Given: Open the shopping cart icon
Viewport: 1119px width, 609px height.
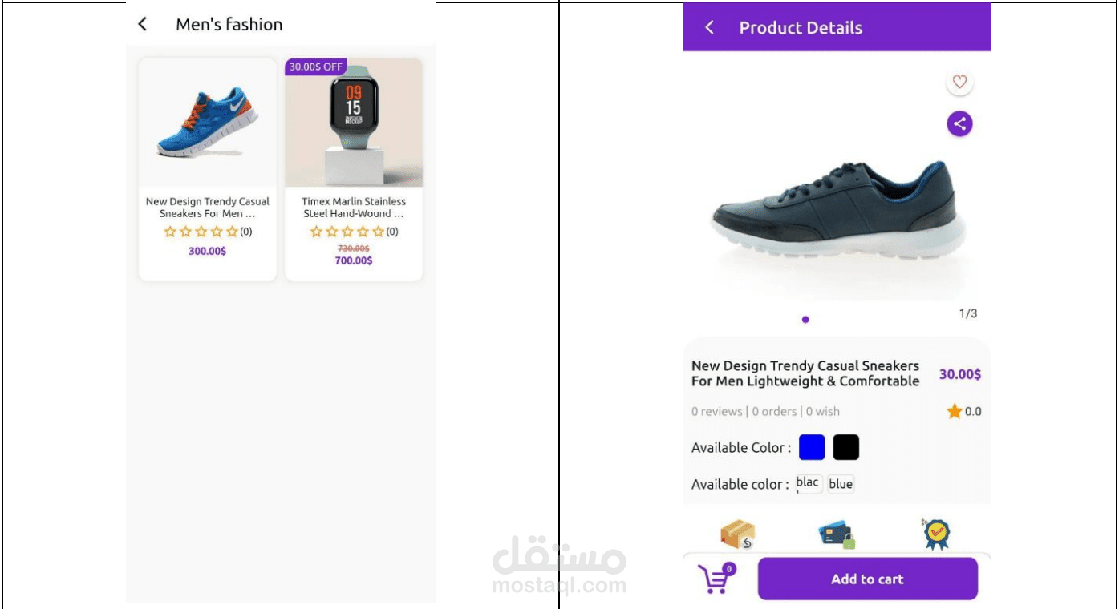Looking at the screenshot, I should pos(716,579).
